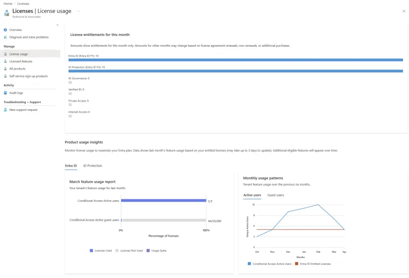The width and height of the screenshot is (409, 278).
Task: Toggle Licenses Used legend item
Action: (x=100, y=251)
